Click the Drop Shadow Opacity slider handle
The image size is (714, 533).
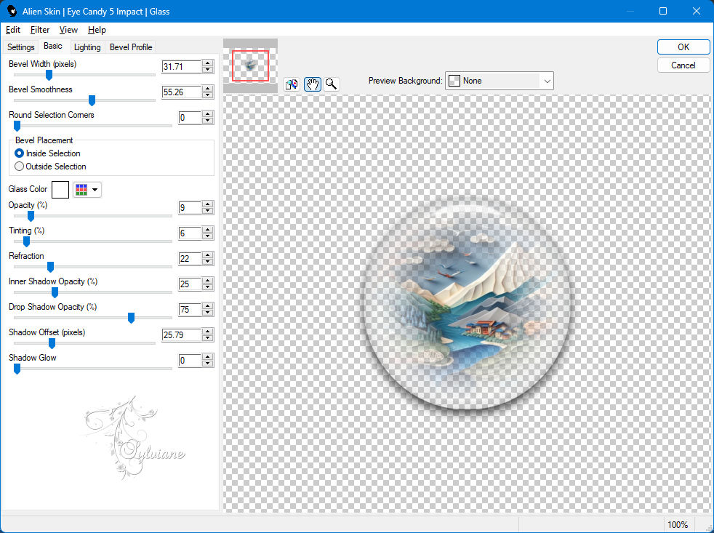point(131,318)
